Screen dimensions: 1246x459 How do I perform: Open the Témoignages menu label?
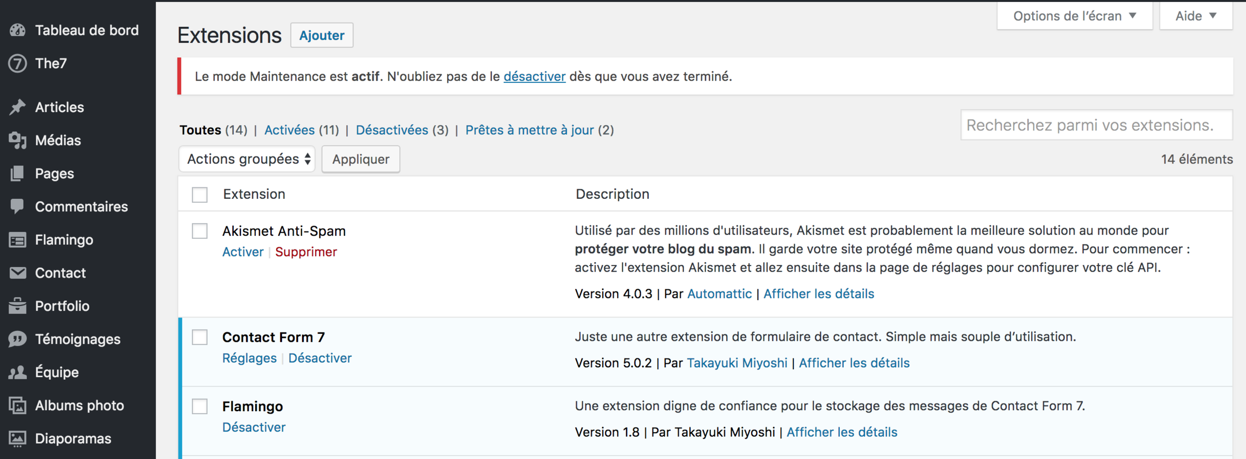[78, 339]
